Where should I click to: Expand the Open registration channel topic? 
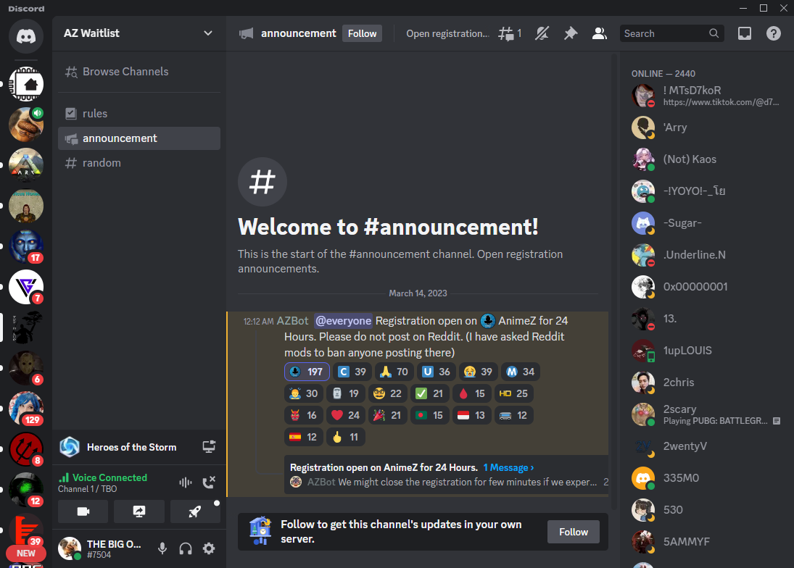447,33
